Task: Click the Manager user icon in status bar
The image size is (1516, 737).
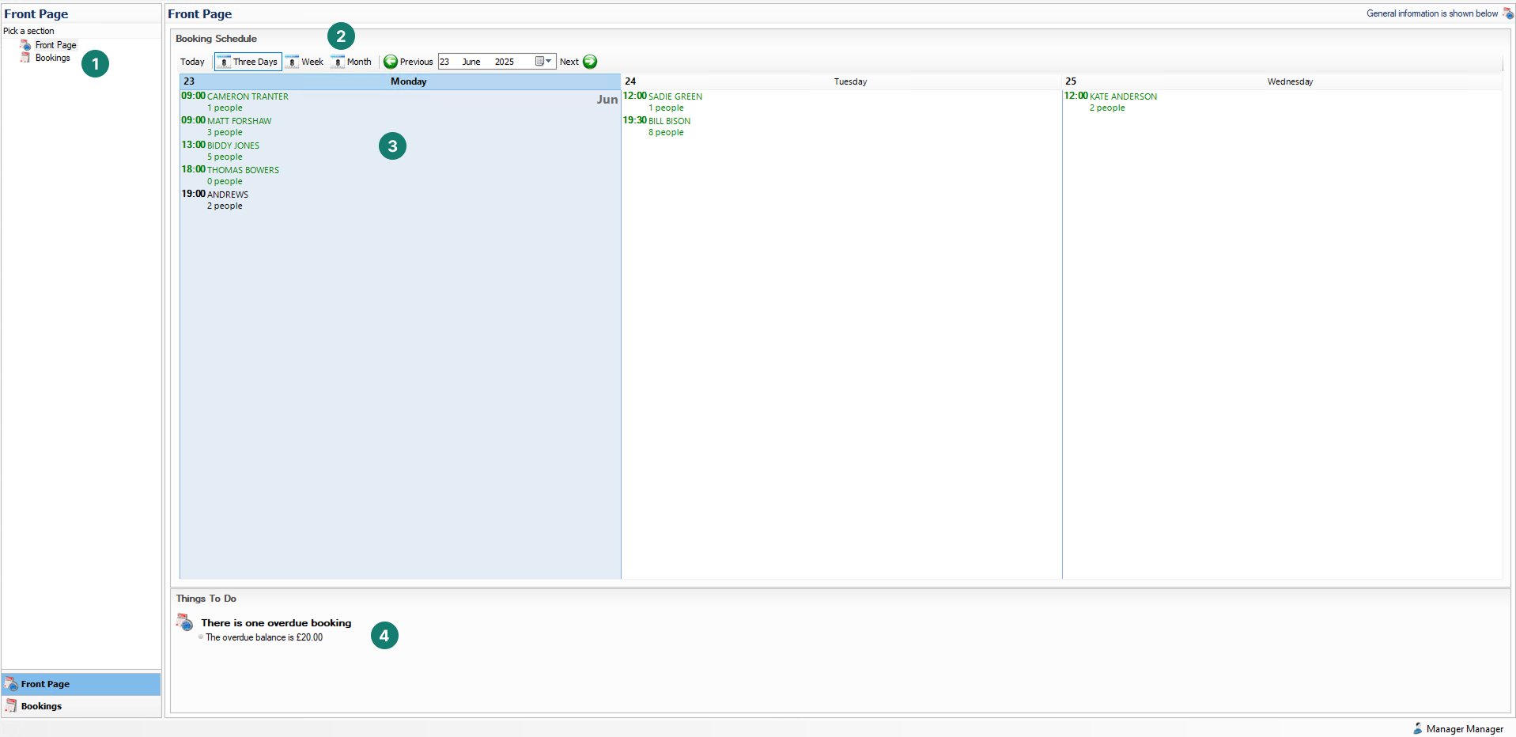Action: tap(1418, 728)
